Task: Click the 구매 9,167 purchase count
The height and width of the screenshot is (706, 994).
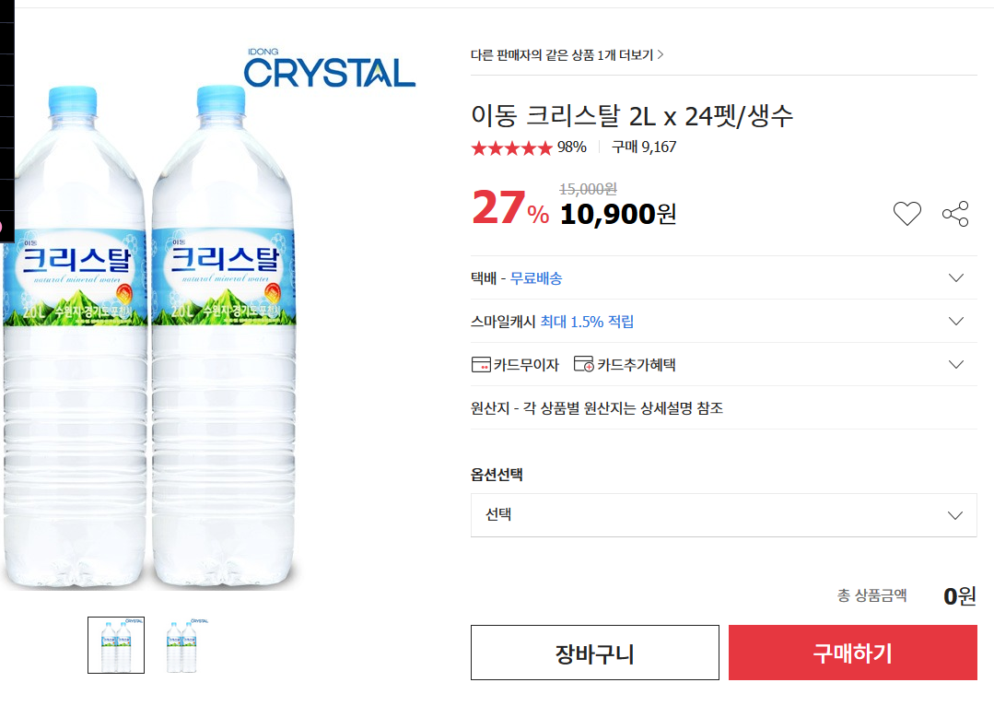Action: click(x=644, y=147)
